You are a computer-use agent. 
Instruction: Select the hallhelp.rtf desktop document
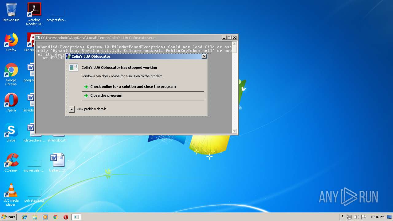coord(57,162)
